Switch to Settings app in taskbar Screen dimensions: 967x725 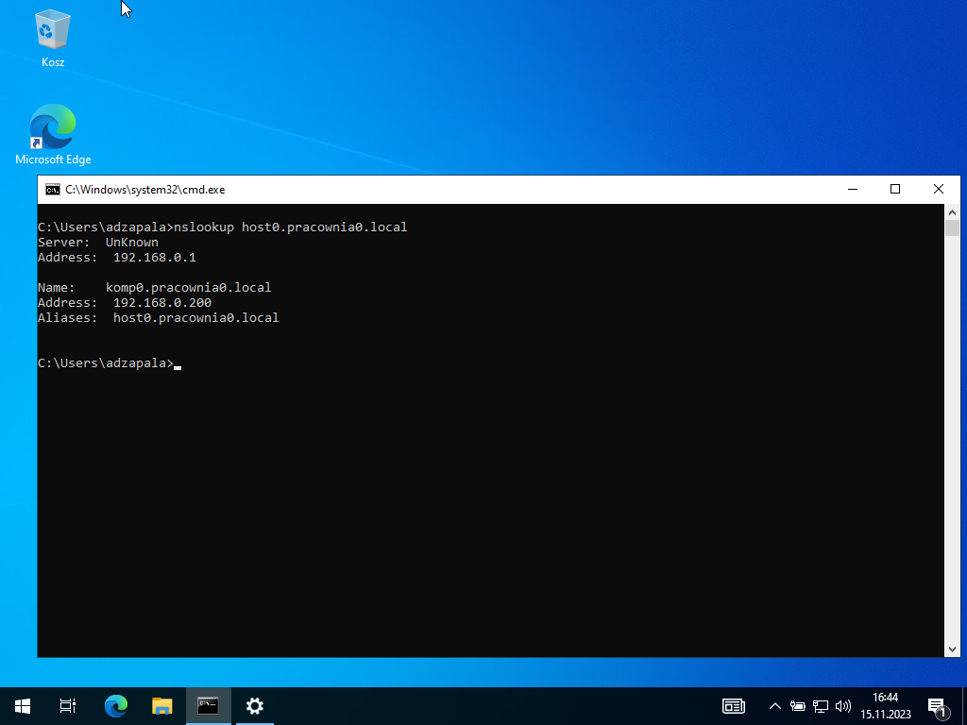coord(254,705)
